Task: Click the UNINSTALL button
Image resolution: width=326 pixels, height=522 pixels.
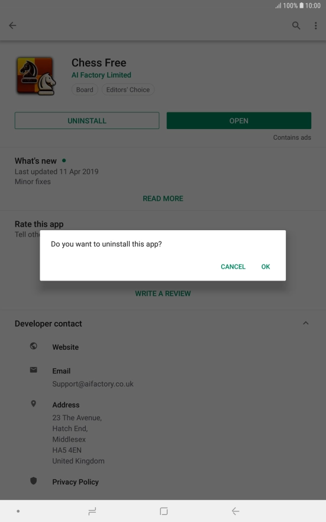Action: coord(87,121)
